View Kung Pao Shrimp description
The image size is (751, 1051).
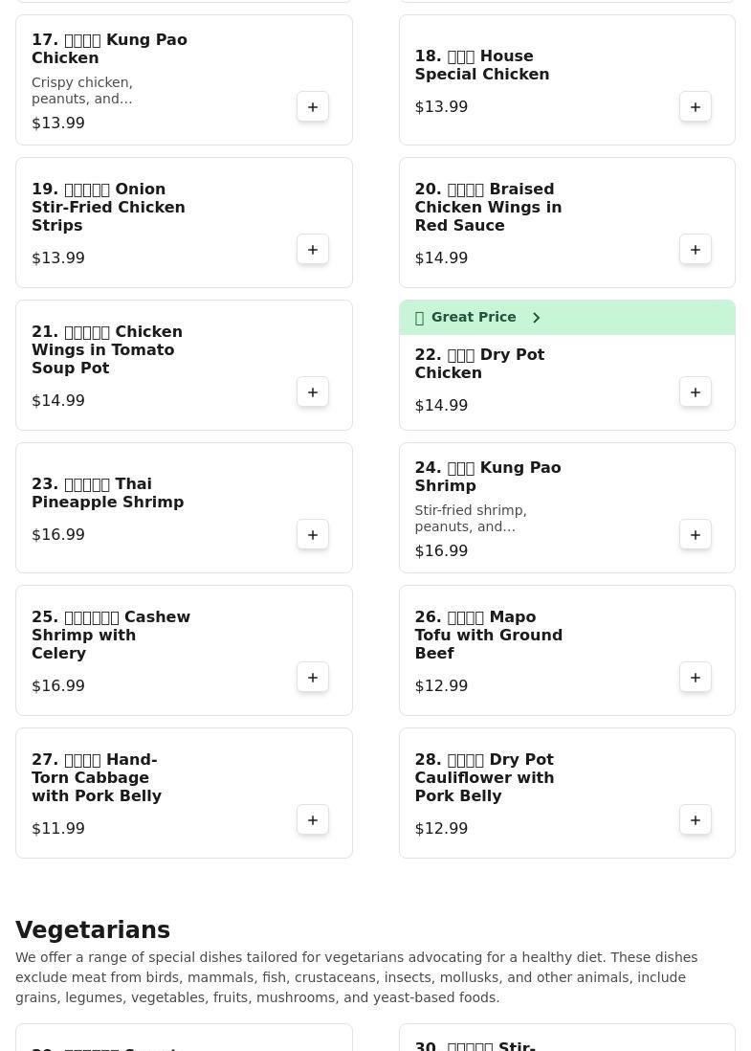click(470, 519)
